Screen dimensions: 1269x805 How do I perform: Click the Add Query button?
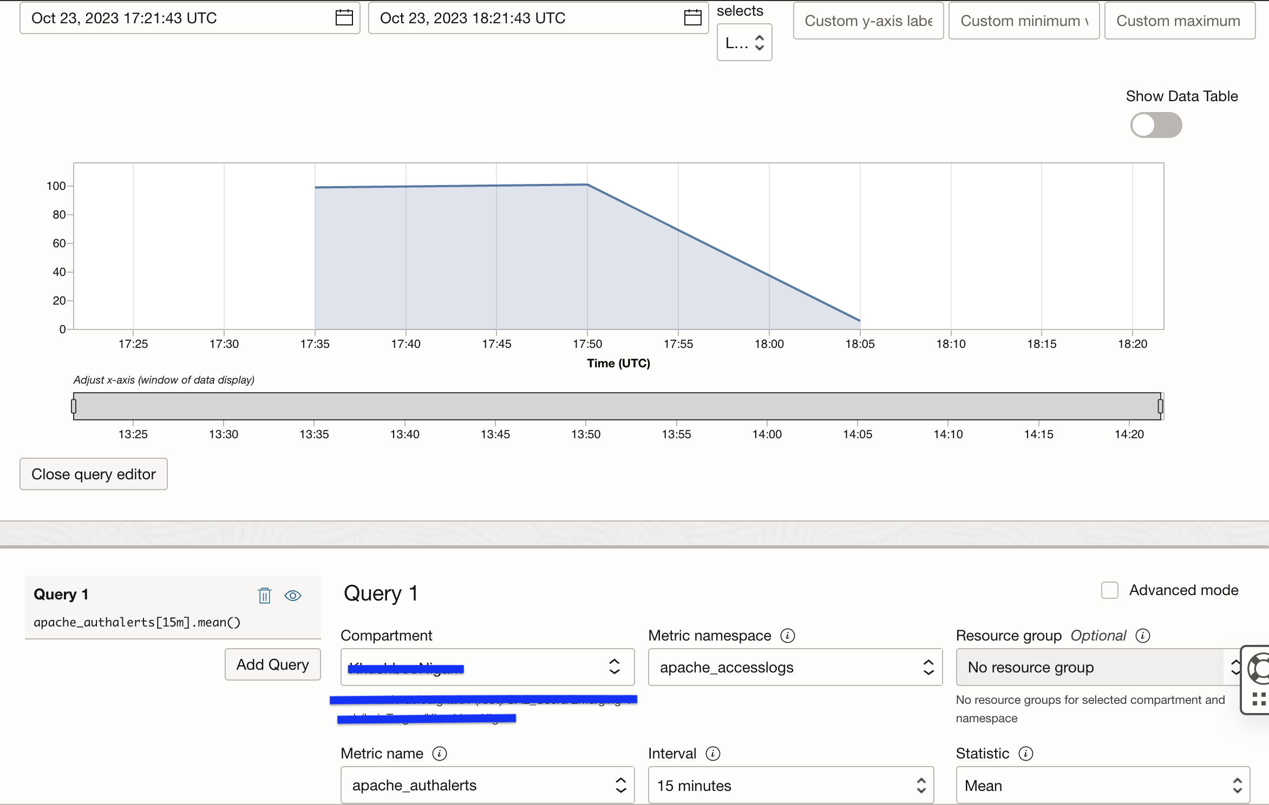coord(272,664)
